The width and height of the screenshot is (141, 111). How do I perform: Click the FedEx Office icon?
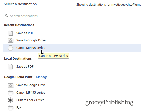pyautogui.click(x=11, y=100)
